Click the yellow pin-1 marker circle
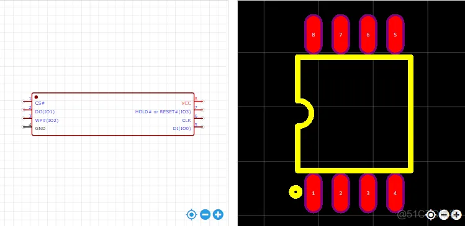Screen dimensions: 465x226 (296, 192)
